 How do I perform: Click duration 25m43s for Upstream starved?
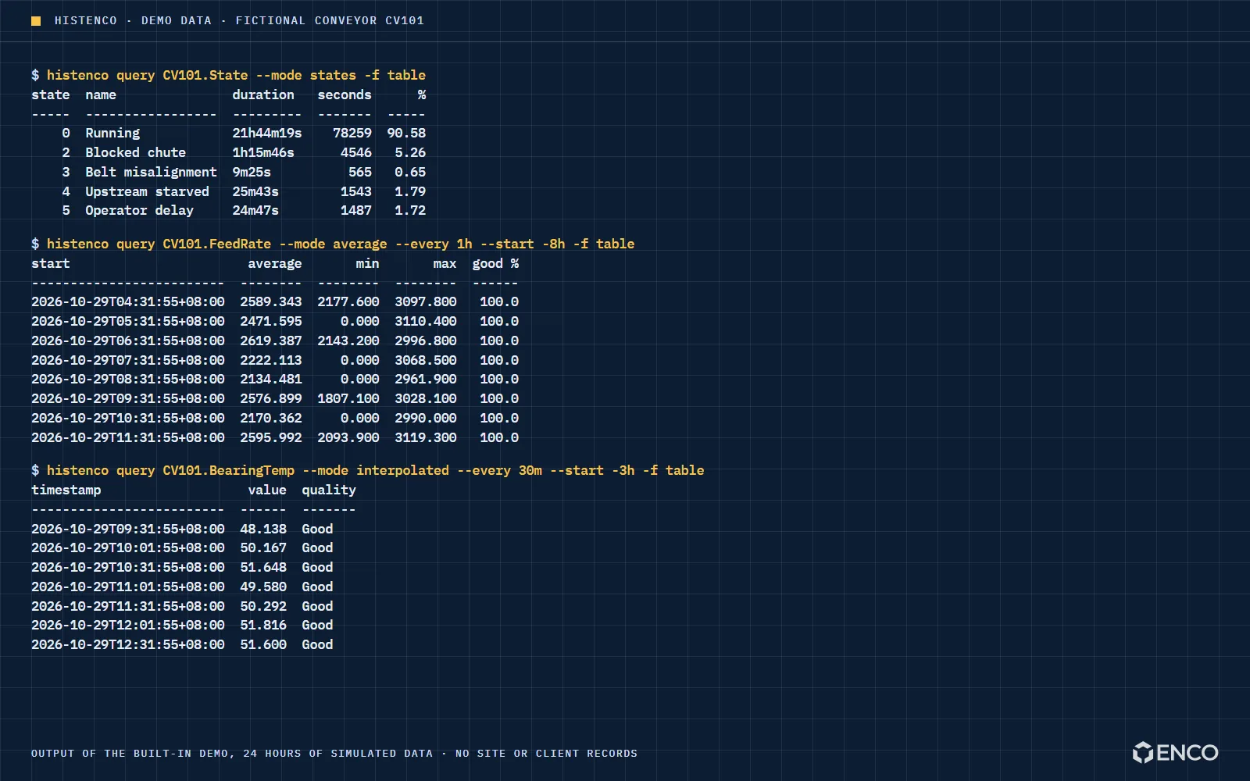(x=255, y=191)
